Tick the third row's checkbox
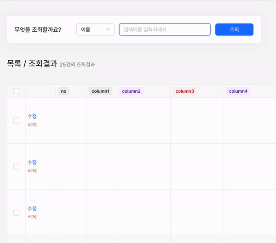The height and width of the screenshot is (243, 276). [16, 213]
